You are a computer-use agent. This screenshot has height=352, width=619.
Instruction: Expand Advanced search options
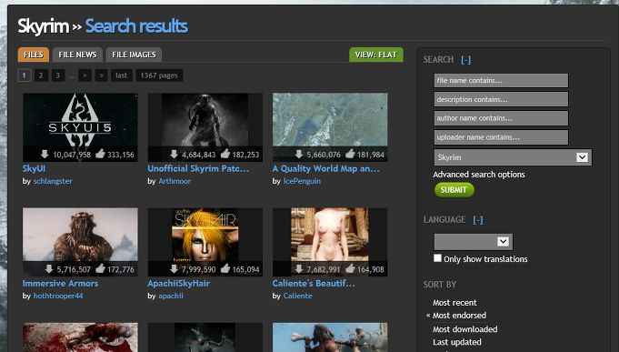479,175
